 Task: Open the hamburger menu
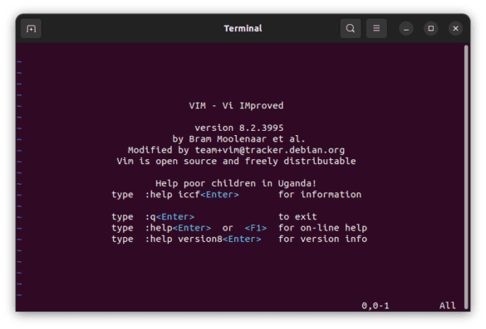[376, 28]
